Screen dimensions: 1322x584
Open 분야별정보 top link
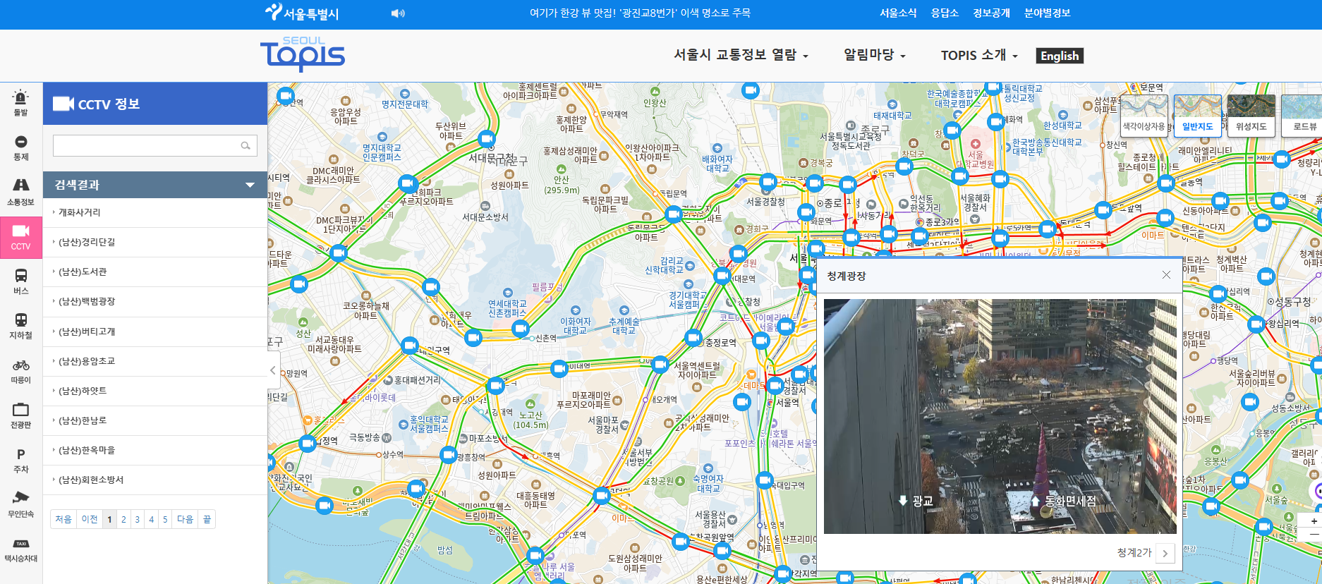(x=1047, y=13)
